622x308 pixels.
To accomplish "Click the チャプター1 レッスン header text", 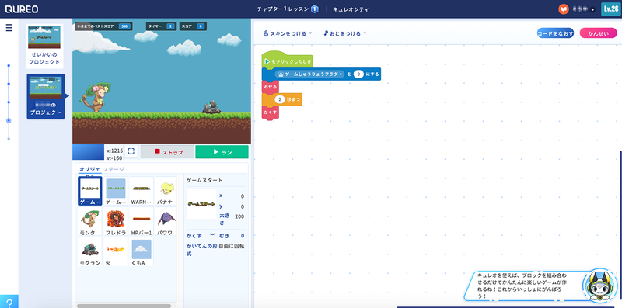I will [282, 9].
